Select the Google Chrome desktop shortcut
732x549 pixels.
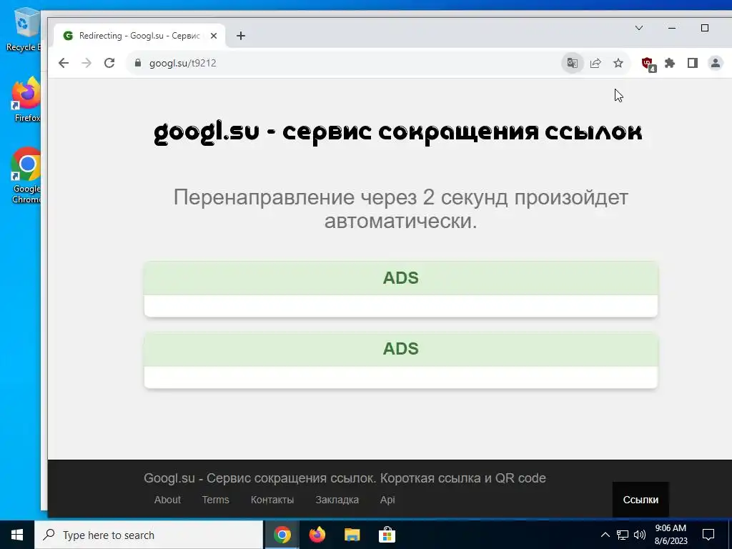tap(26, 174)
